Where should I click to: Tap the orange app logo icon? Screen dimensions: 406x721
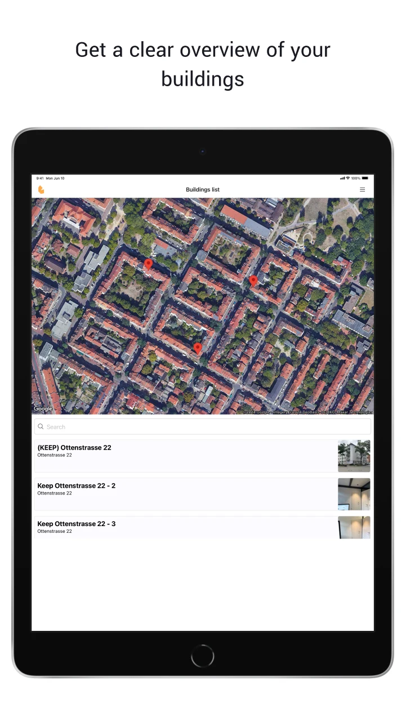tap(41, 190)
